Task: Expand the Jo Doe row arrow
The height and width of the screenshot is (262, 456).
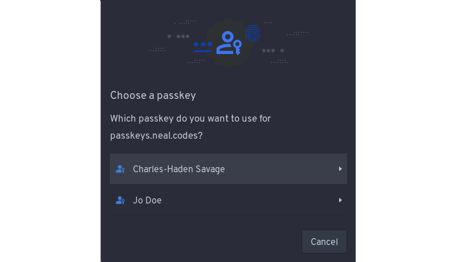Action: [x=340, y=200]
